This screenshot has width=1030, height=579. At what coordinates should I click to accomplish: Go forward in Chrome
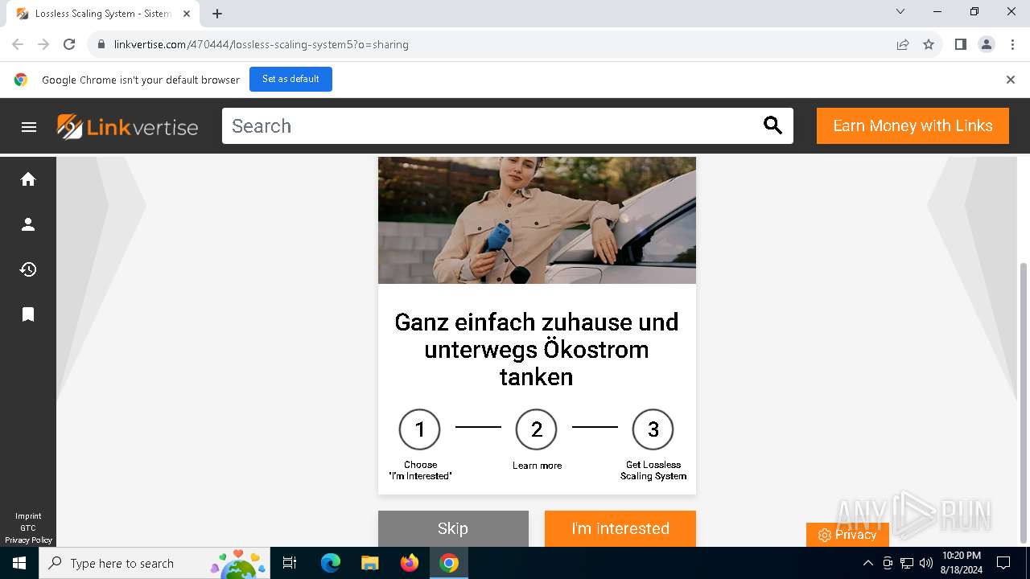43,44
